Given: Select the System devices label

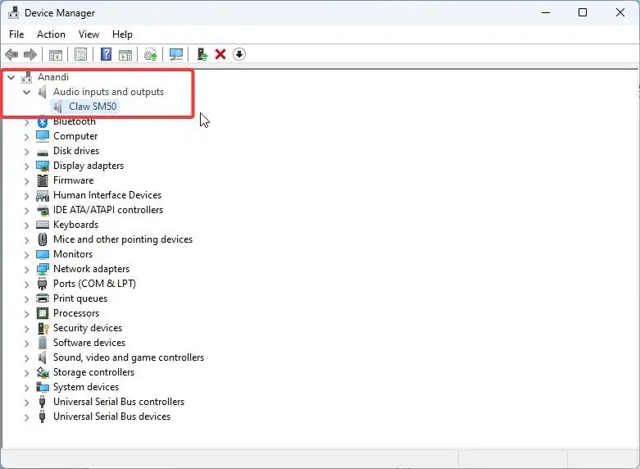Looking at the screenshot, I should 86,387.
